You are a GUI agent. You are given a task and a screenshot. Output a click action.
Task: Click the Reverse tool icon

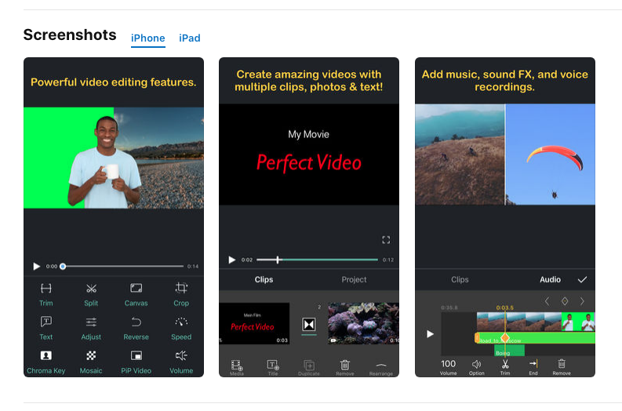(136, 322)
